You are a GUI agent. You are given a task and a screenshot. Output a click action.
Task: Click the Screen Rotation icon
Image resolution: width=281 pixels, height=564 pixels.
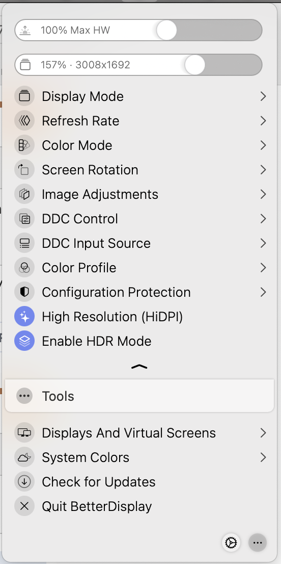24,170
